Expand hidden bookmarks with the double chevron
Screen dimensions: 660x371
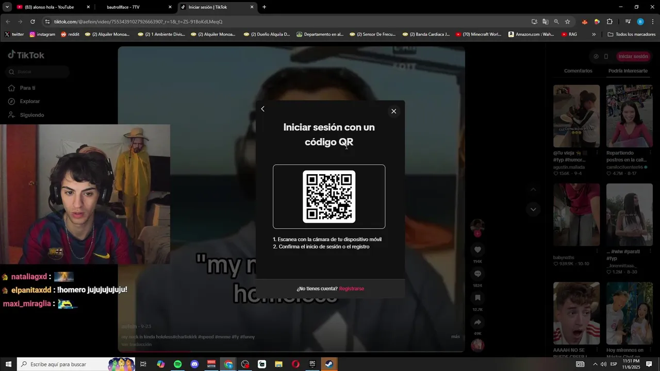594,35
